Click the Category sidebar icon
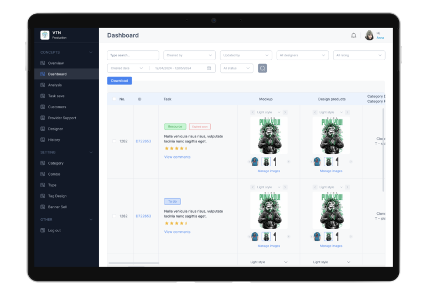This screenshot has width=425, height=296. (43, 163)
